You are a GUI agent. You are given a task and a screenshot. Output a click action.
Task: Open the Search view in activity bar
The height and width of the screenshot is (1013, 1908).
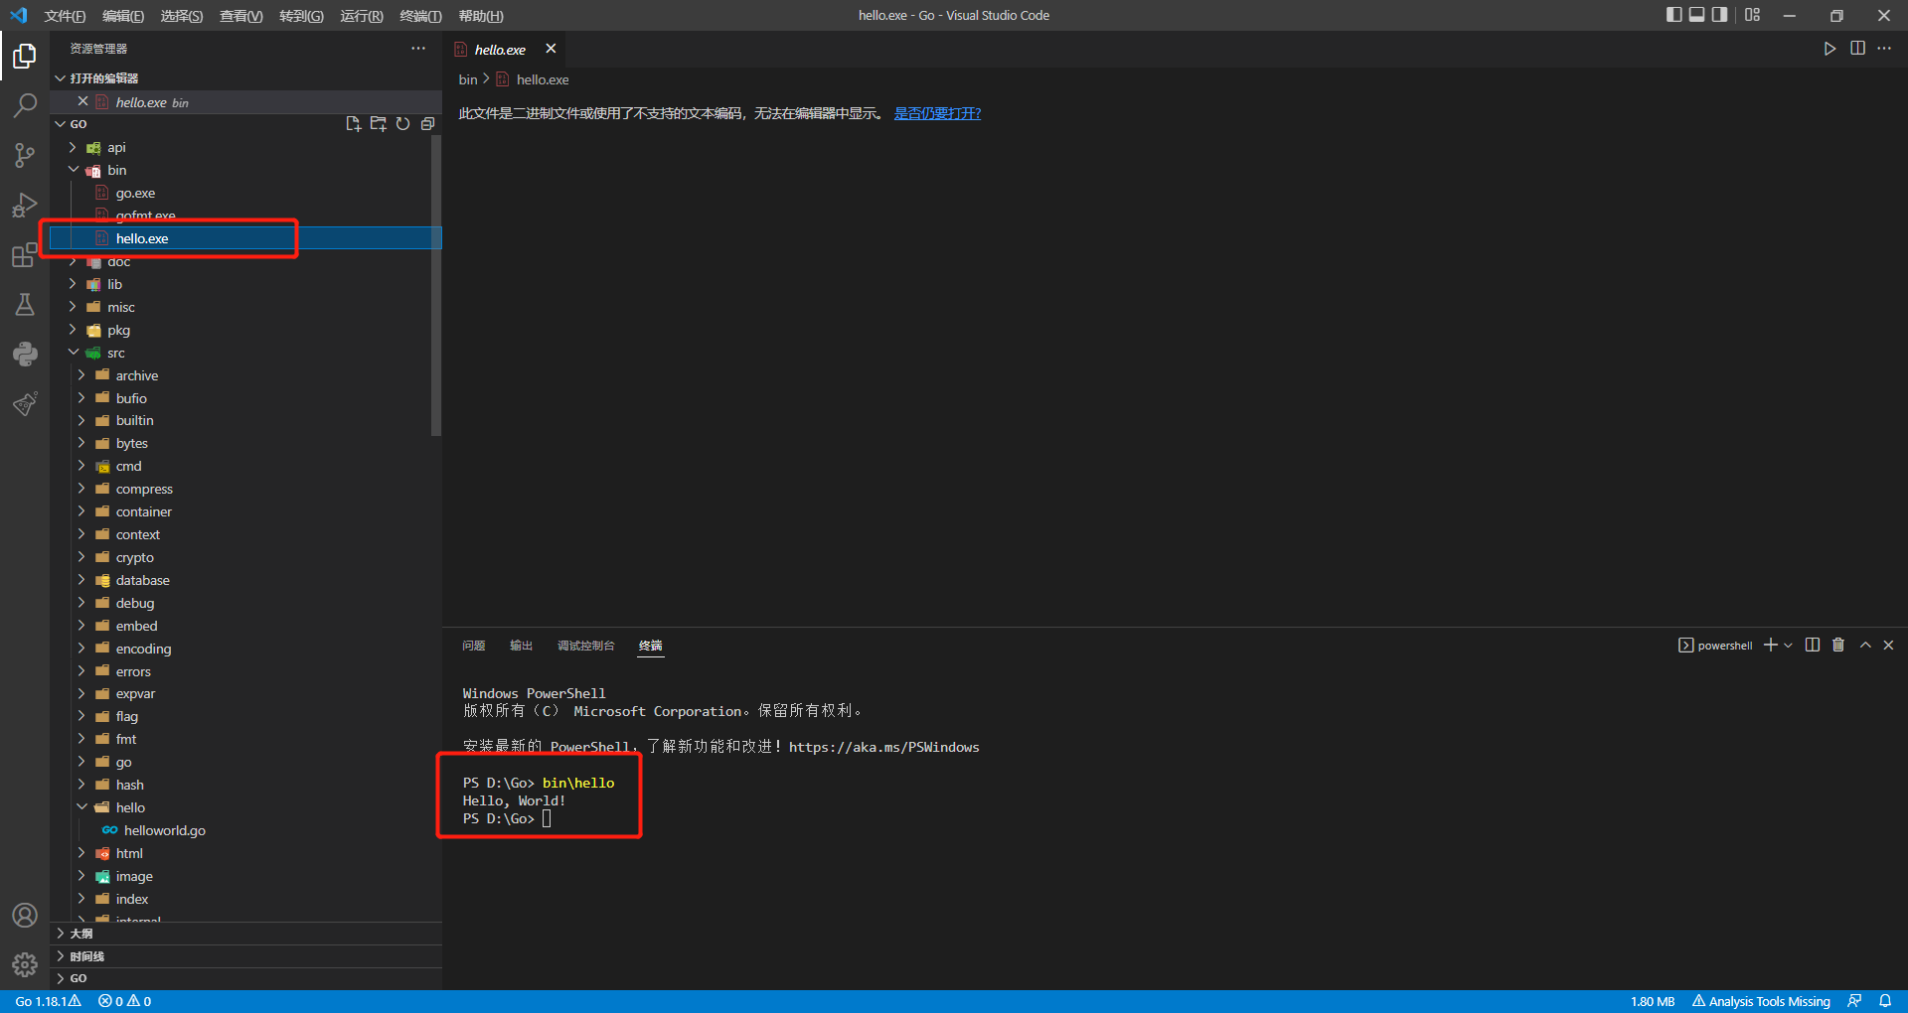[x=25, y=105]
